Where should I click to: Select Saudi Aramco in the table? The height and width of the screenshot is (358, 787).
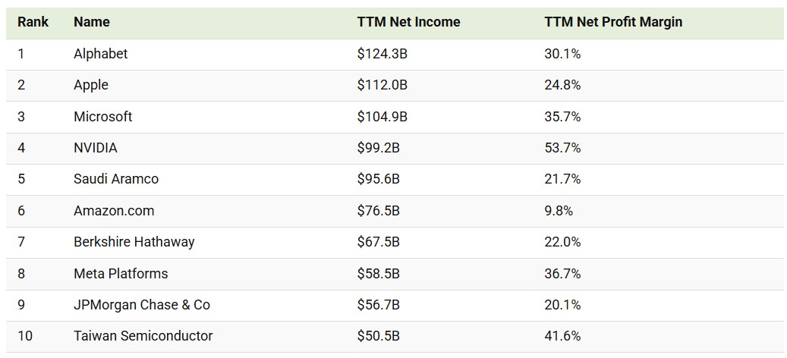tap(116, 179)
